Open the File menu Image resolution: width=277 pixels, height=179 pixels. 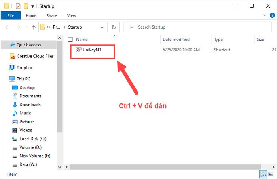point(11,15)
